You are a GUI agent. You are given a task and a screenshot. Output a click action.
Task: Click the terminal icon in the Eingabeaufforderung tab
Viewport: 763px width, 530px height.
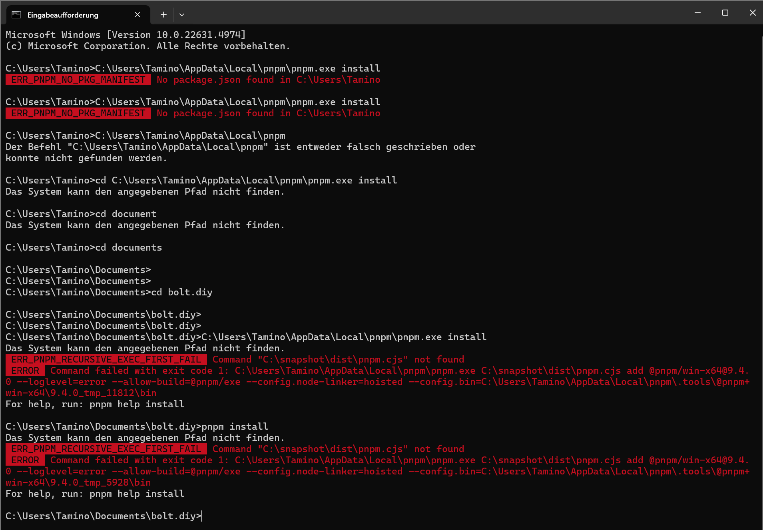click(x=16, y=15)
